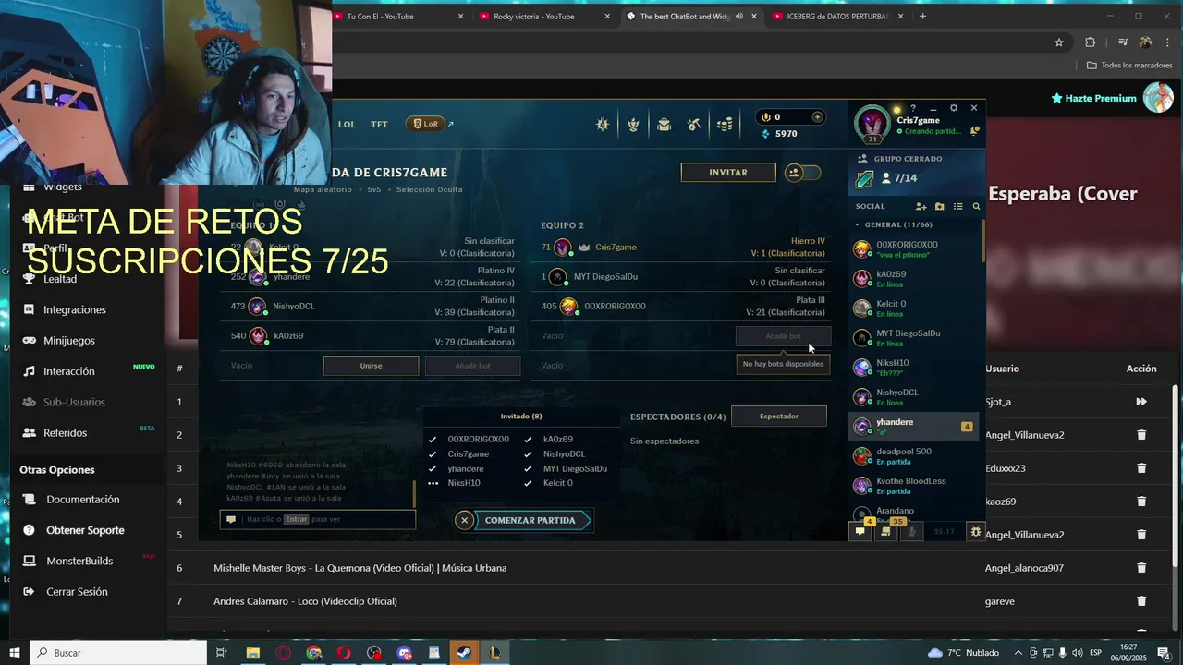Click Hazte Premium link
The height and width of the screenshot is (665, 1183).
1094,98
